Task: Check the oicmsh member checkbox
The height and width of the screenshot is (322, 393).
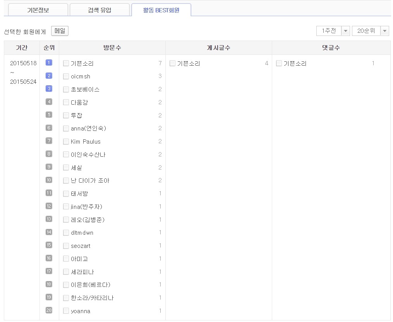Action: 66,76
